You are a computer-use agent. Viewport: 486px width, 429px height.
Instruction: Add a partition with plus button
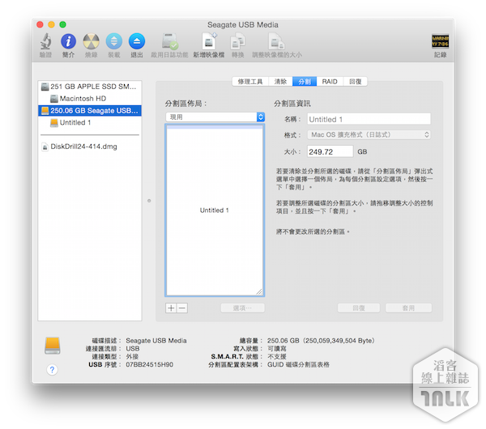(171, 308)
